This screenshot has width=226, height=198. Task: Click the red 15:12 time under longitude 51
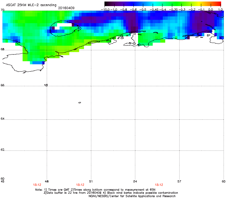[80, 185]
